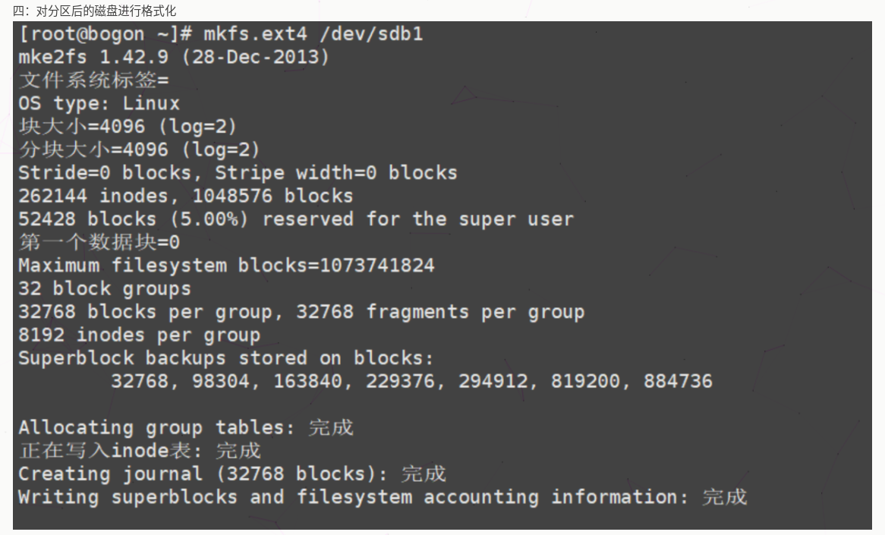Click the OS type: Linux line
The height and width of the screenshot is (535, 885).
99,103
